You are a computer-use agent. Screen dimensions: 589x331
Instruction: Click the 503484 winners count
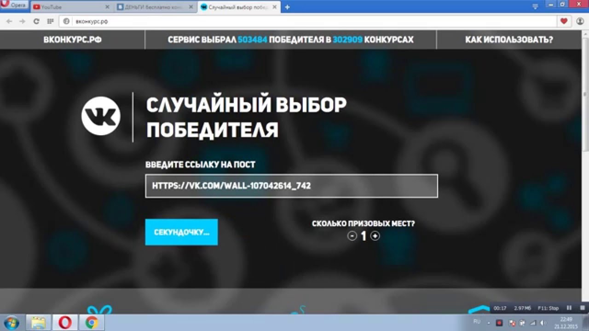coord(253,40)
